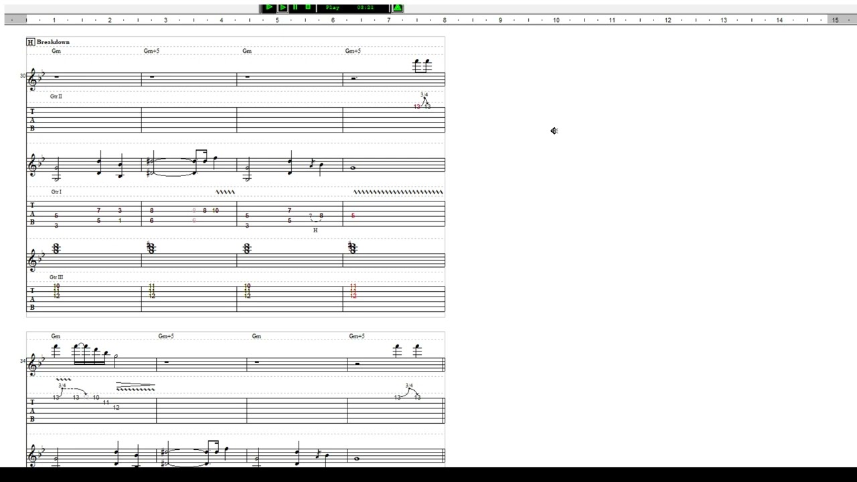The height and width of the screenshot is (482, 857).
Task: Click the 'Play' status text
Action: [333, 8]
